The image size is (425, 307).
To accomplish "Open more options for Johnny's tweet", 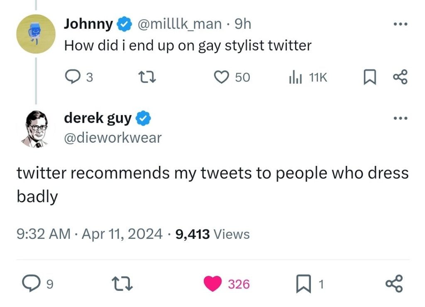I will click(401, 24).
